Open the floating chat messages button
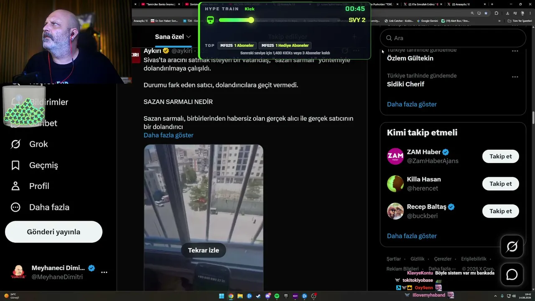Image resolution: width=535 pixels, height=301 pixels. (512, 275)
